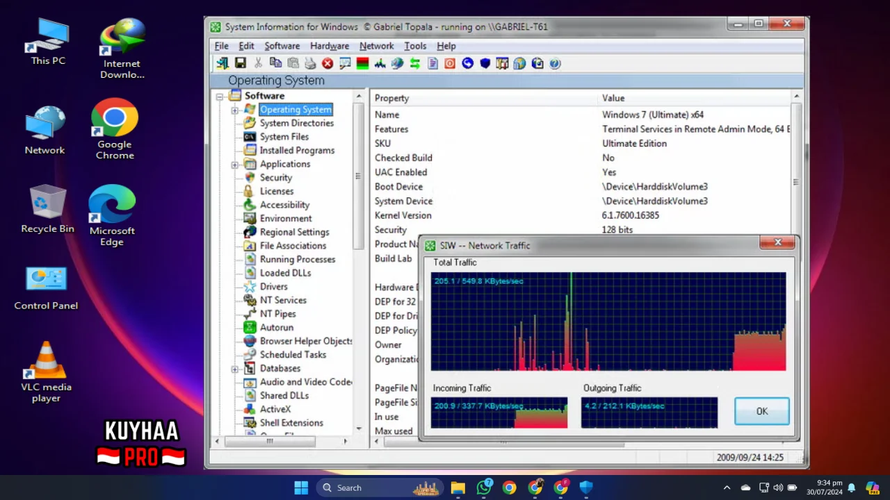Collapse the Software root tree node
890x500 pixels.
(x=219, y=97)
